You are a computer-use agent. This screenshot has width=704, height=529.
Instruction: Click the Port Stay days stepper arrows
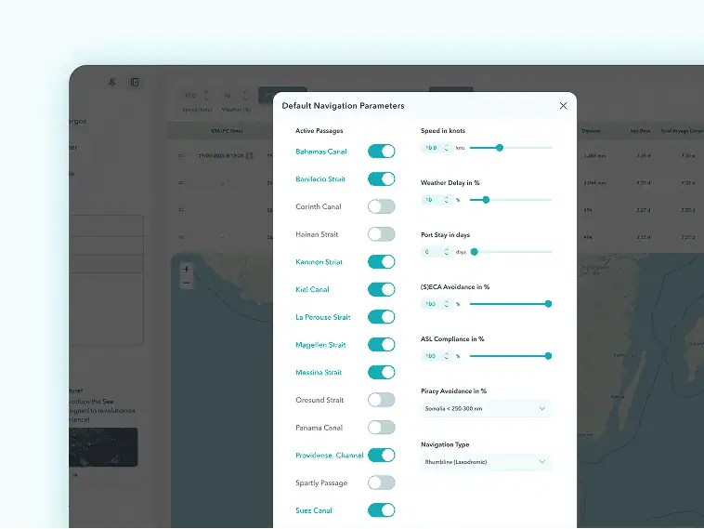pos(447,252)
